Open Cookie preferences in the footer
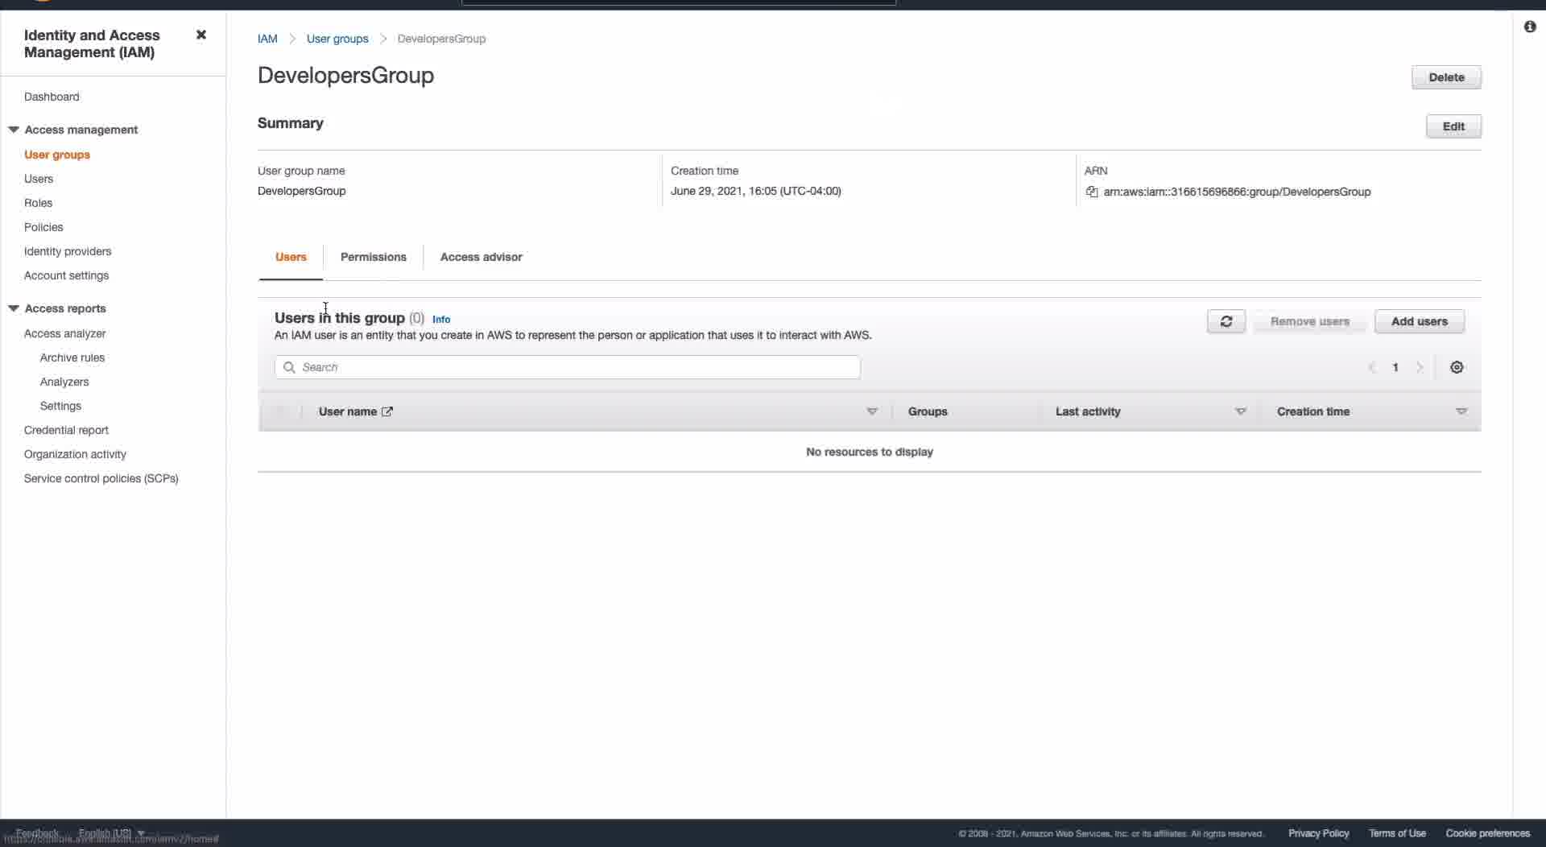Image resolution: width=1546 pixels, height=847 pixels. pos(1487,833)
